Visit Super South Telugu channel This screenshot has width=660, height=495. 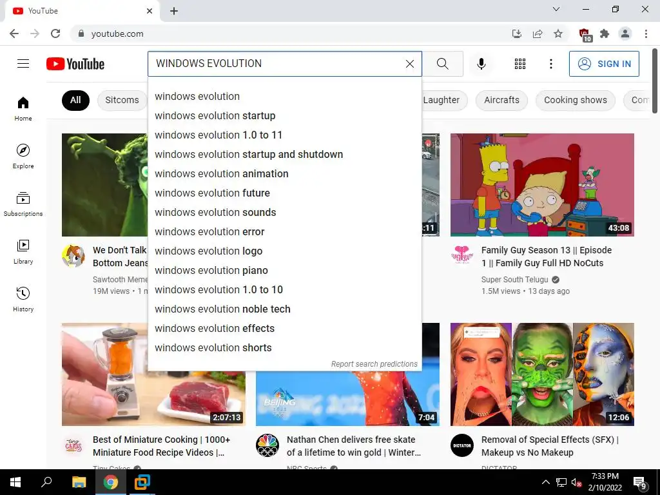click(515, 280)
